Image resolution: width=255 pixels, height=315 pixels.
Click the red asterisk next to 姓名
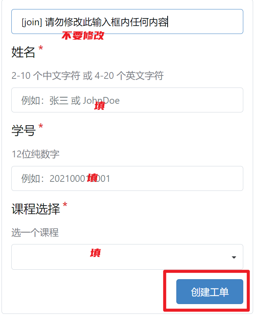coord(41,48)
